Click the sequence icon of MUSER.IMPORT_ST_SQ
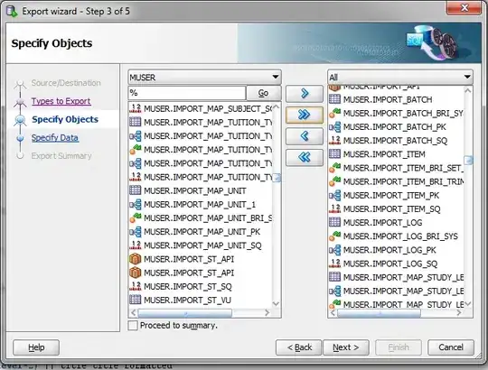Viewport: 488px width, 370px height. [135, 286]
